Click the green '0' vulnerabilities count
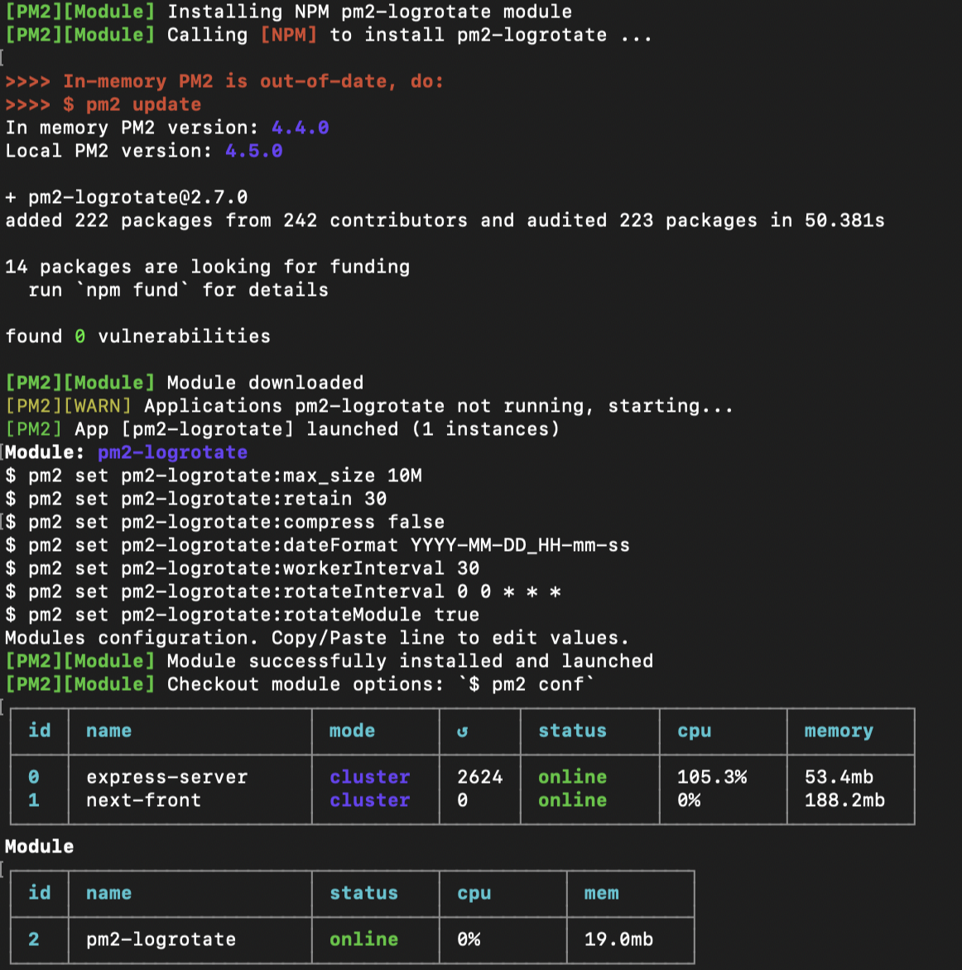Viewport: 962px width, 970px height. click(x=79, y=336)
